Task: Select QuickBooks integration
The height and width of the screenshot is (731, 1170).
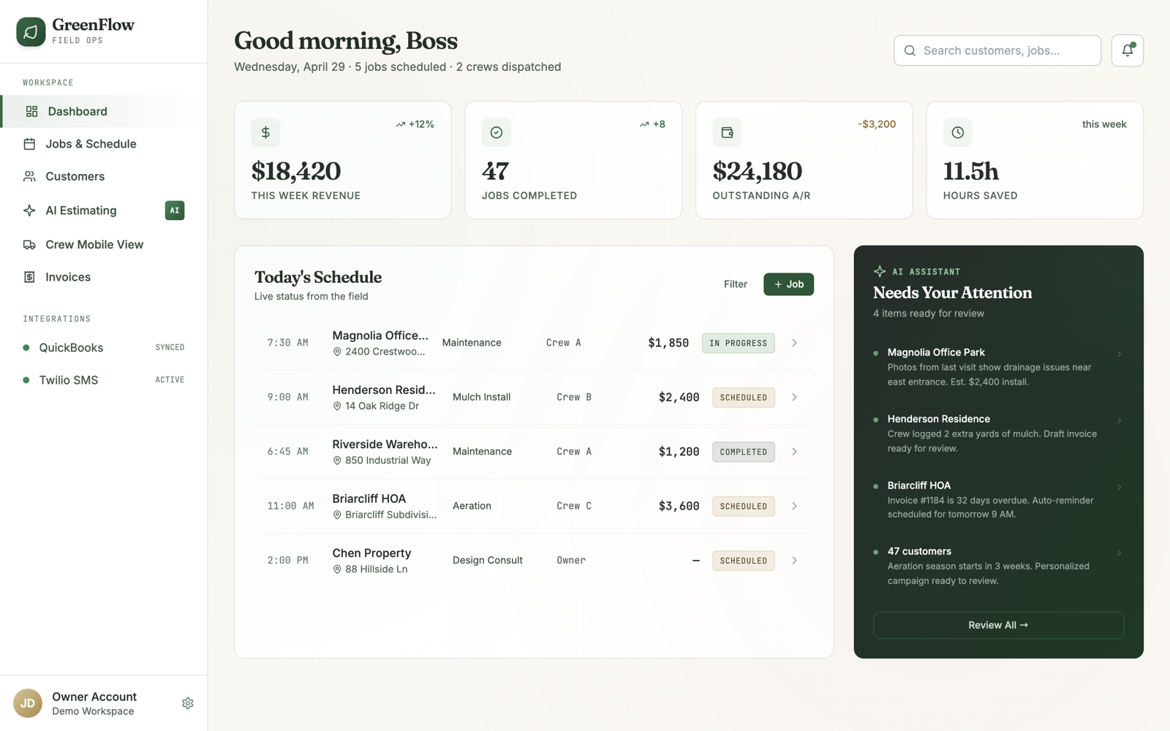Action: 104,347
